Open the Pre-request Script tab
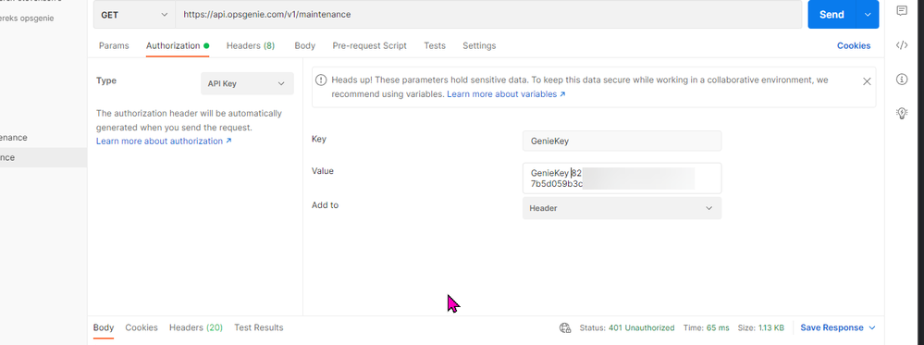Viewport: 924px width, 345px height. (x=369, y=45)
